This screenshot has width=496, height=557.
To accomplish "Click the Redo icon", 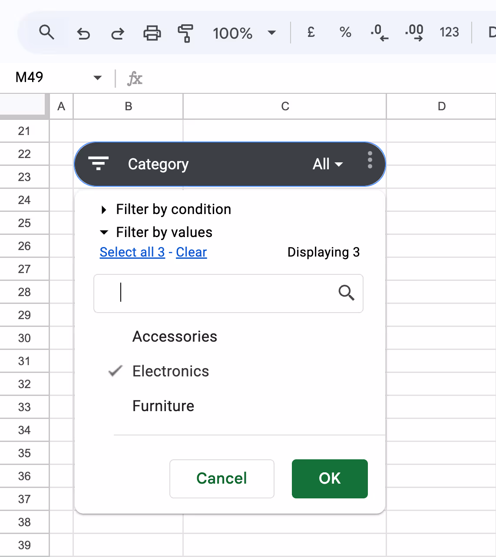I will pos(117,33).
